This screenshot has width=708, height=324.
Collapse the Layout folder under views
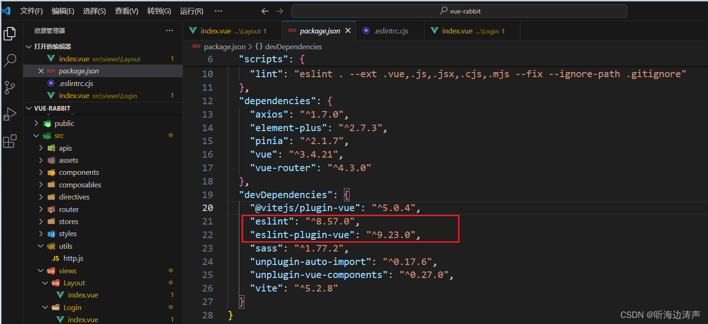pyautogui.click(x=45, y=283)
